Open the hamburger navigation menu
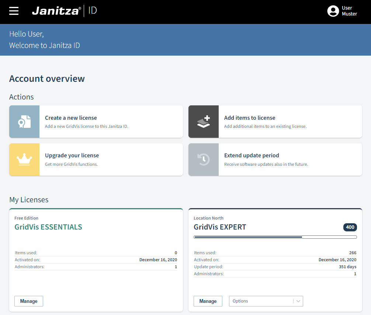The image size is (371, 315). pos(14,11)
